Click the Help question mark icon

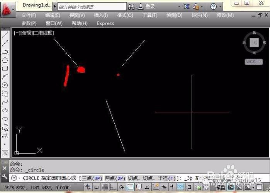[213, 7]
